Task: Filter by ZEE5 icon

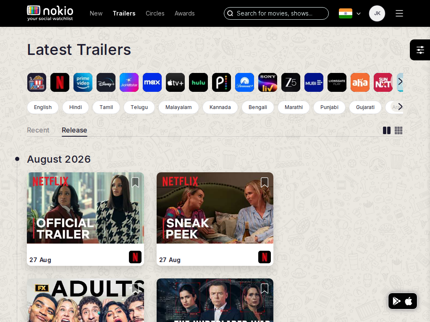Action: coord(291,83)
